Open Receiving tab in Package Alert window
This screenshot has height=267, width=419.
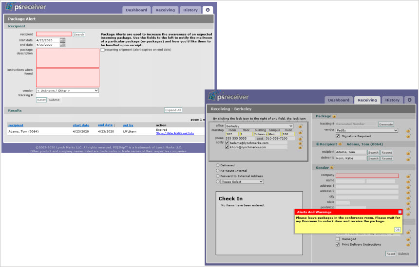(x=165, y=10)
